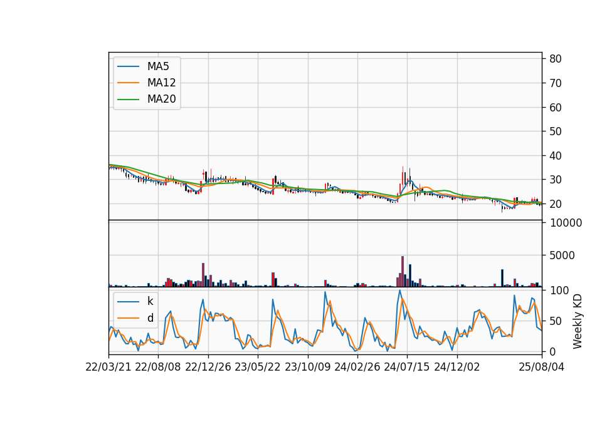
Task: Click the 22/03/21 date tick label
Action: pos(108,367)
